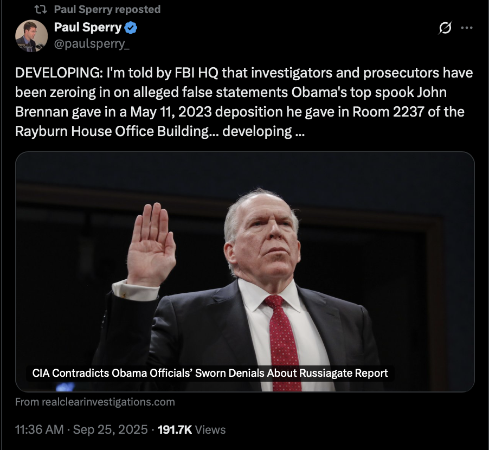
Task: Click the blue verified badge
Action: click(x=131, y=28)
